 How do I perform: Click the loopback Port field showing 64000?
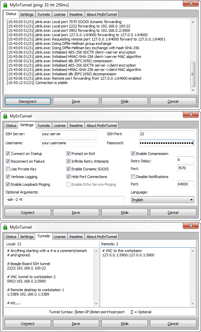coord(185,184)
